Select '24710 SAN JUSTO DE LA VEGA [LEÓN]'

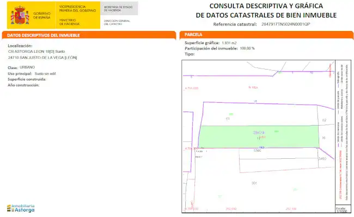click(x=42, y=58)
